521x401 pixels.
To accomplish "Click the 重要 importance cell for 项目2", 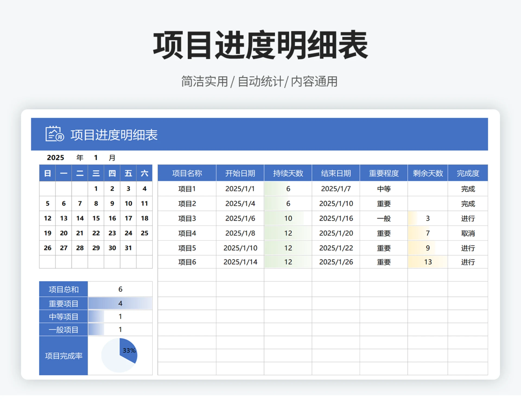I will 383,203.
